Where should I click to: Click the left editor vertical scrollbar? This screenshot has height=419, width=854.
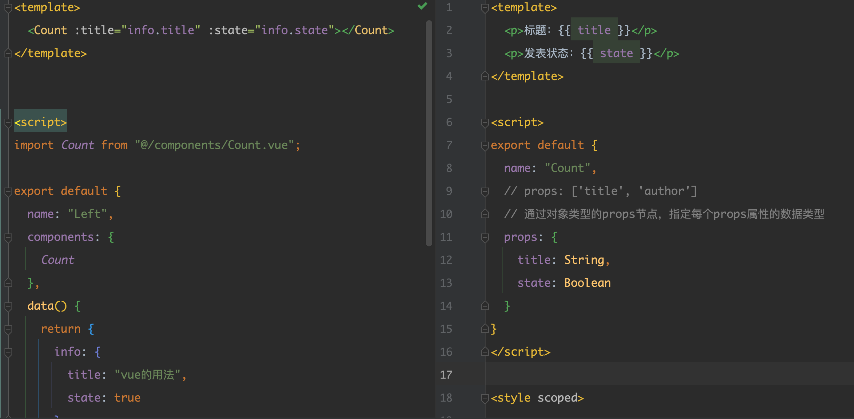coord(429,133)
